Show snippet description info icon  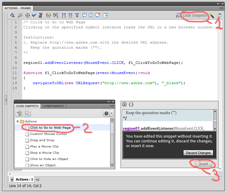[124, 104]
